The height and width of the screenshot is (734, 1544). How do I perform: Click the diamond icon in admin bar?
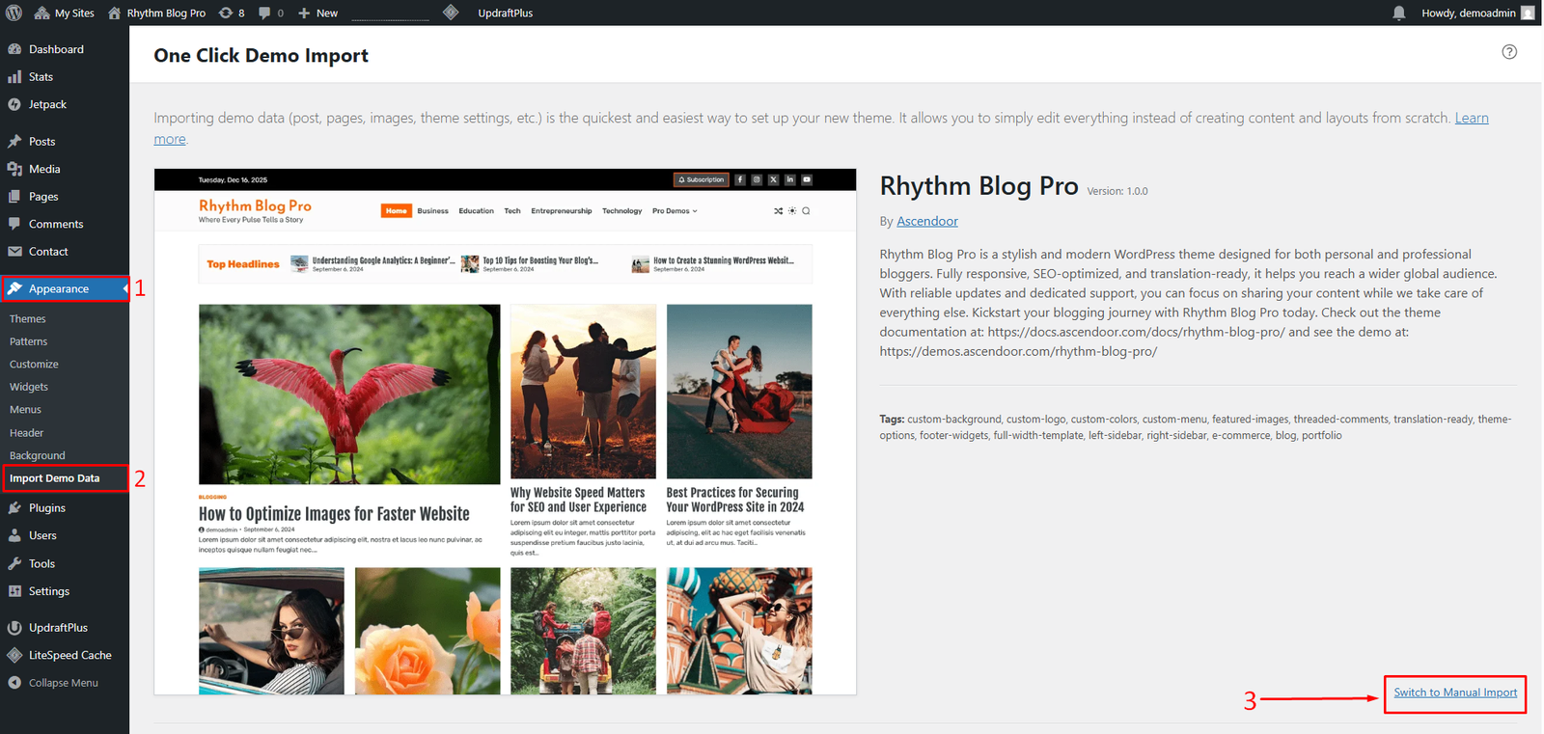(451, 13)
